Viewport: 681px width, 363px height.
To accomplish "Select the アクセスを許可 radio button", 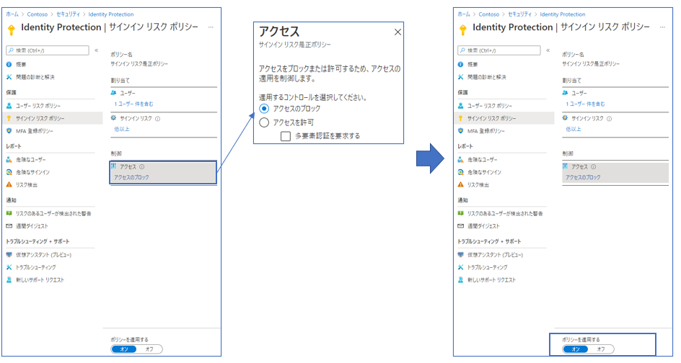I will (264, 122).
